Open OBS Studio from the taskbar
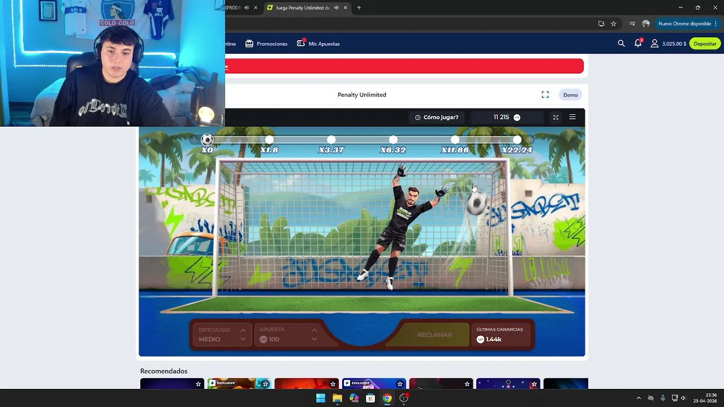Image resolution: width=724 pixels, height=407 pixels. (x=404, y=398)
